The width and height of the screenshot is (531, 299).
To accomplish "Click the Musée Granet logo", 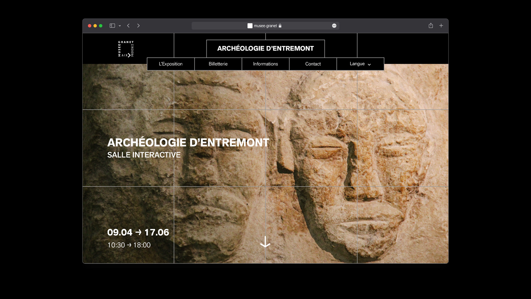I will tap(126, 49).
